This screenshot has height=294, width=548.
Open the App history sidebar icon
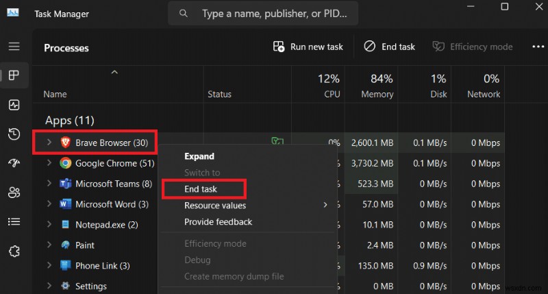14,134
